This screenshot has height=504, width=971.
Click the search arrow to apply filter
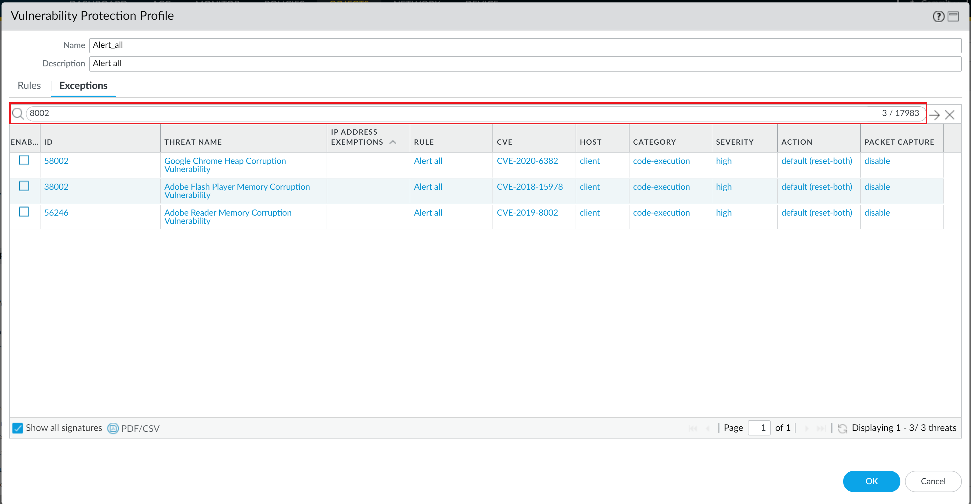click(x=934, y=115)
